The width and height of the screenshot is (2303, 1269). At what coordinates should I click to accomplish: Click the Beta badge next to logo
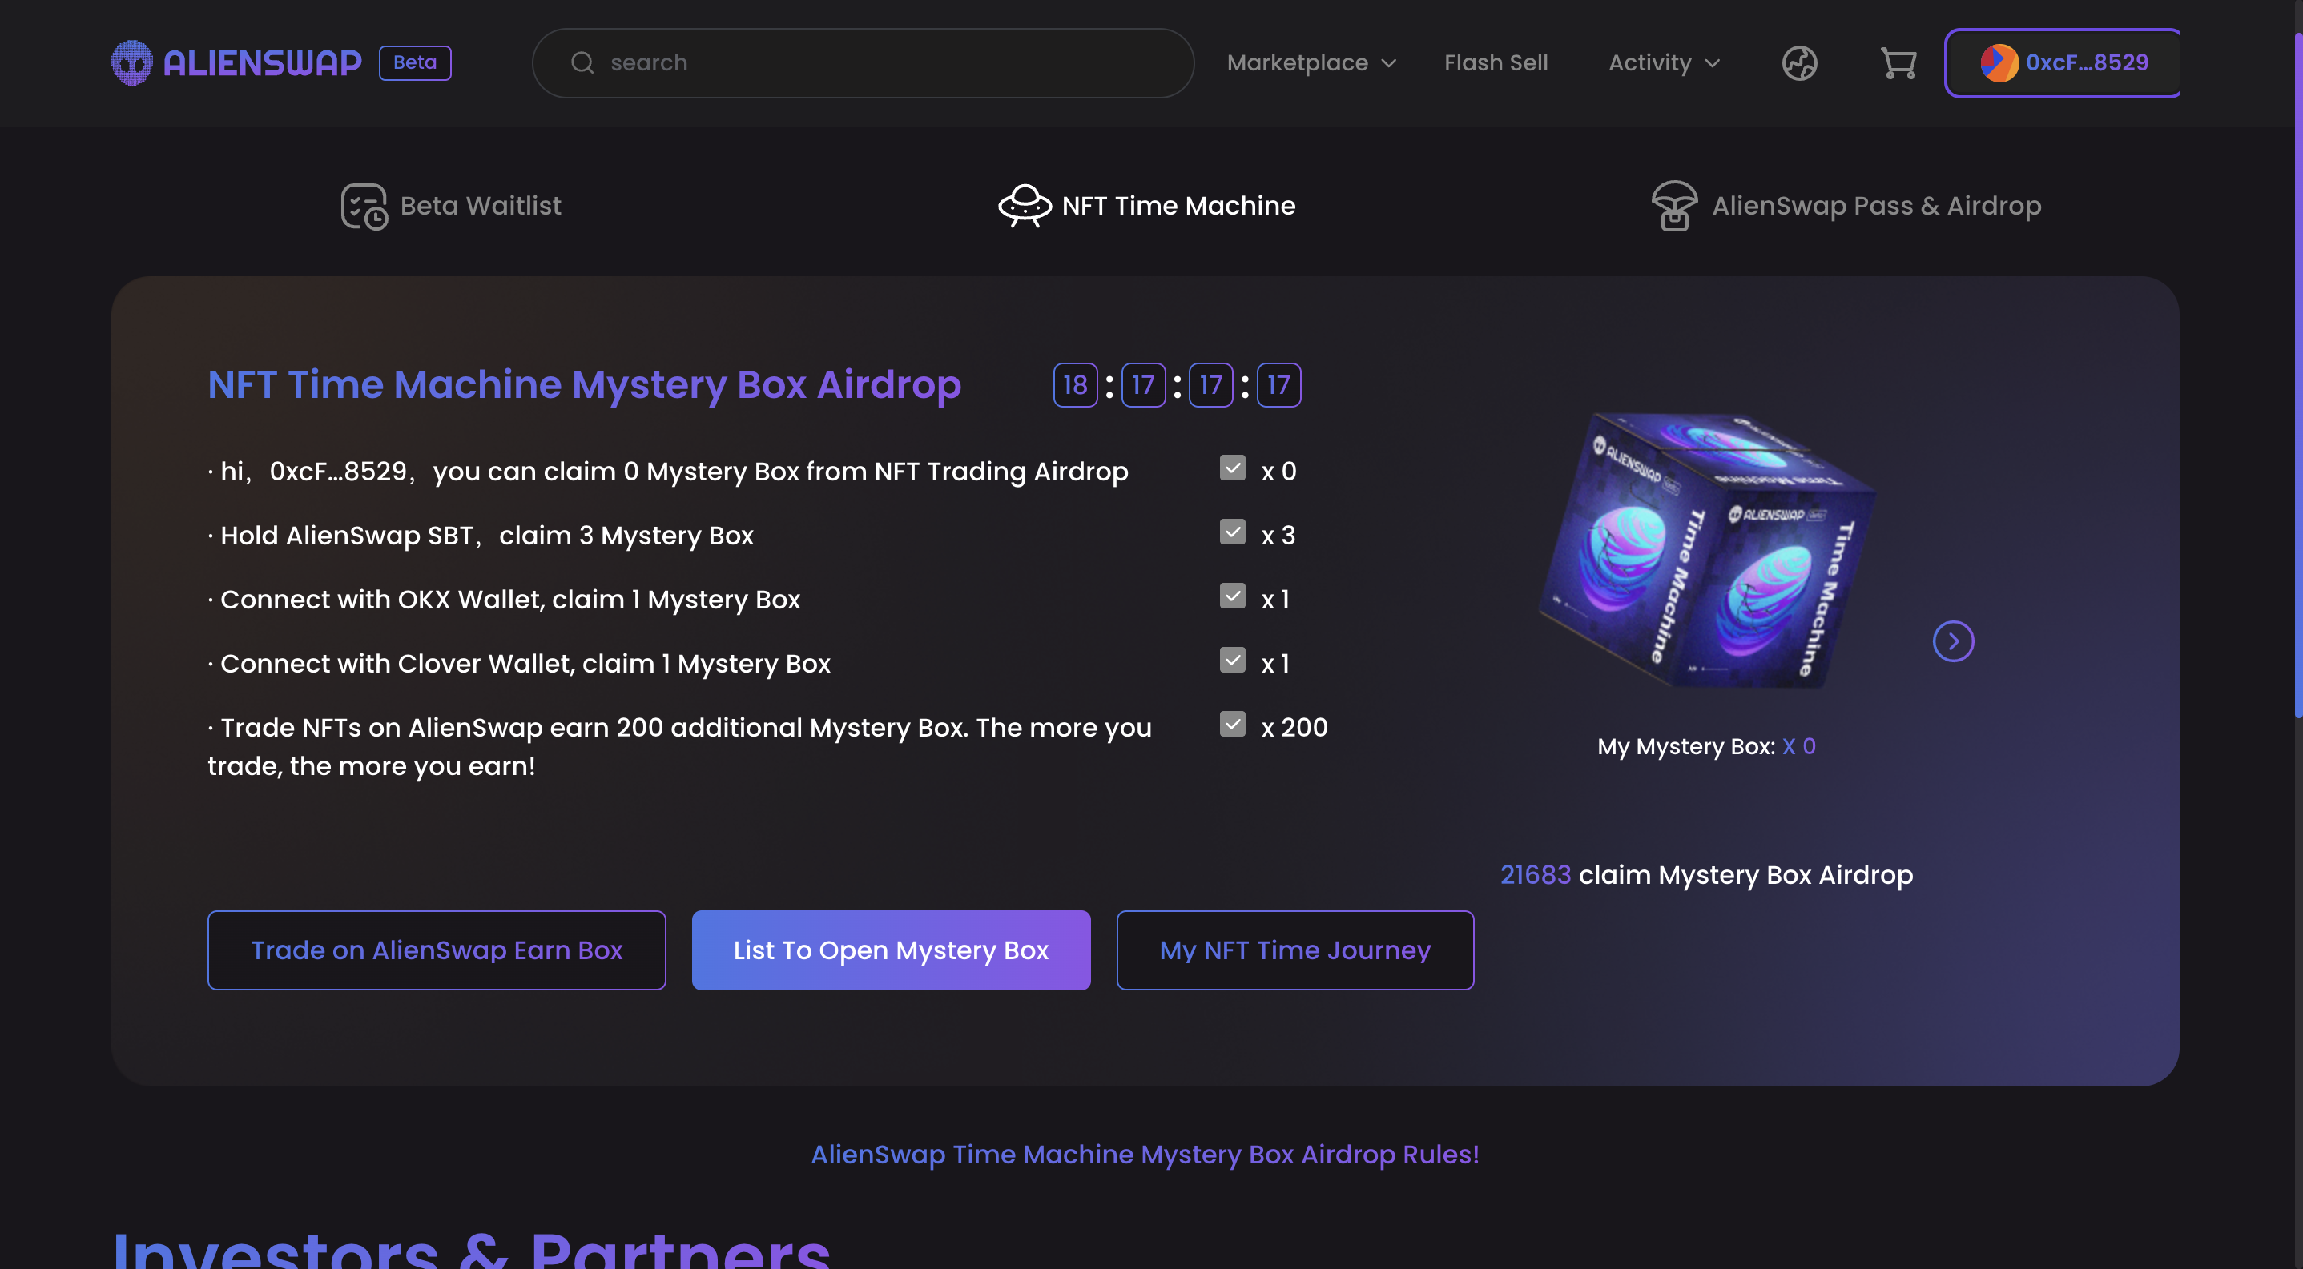(415, 62)
